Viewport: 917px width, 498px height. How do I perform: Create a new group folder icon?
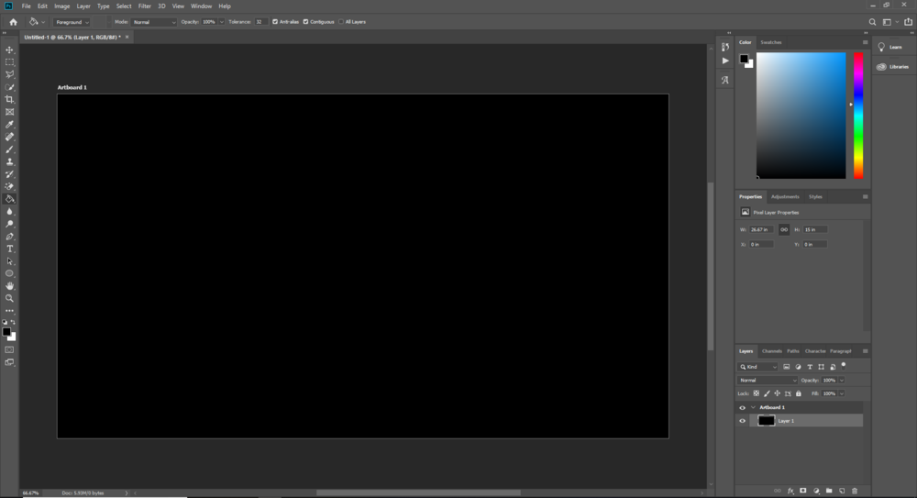pyautogui.click(x=829, y=491)
